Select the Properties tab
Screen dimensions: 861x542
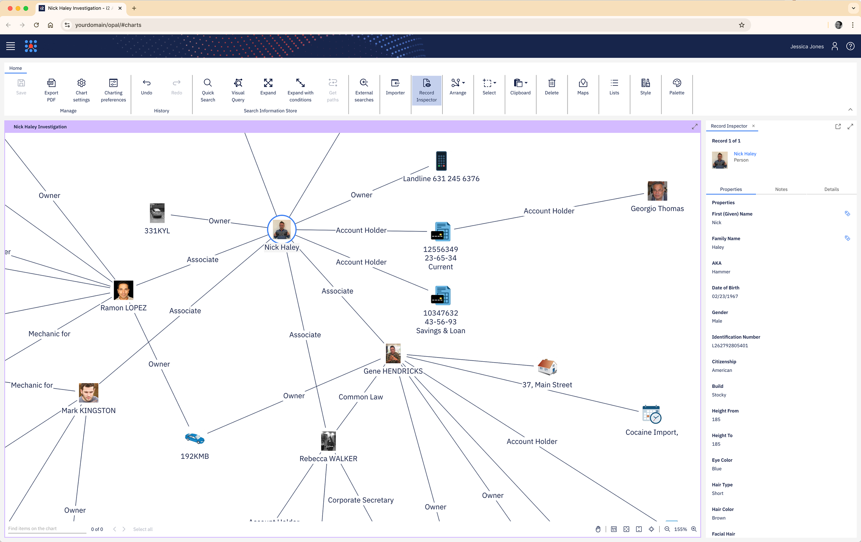tap(731, 189)
